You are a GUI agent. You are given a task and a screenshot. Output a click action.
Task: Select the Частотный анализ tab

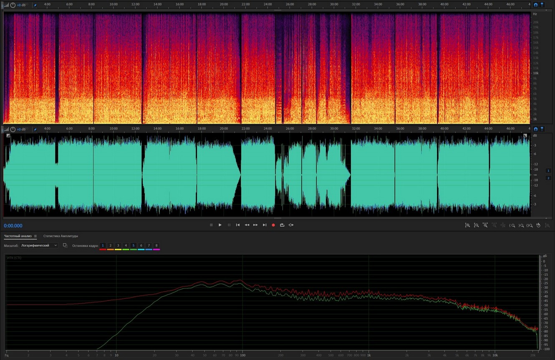click(18, 236)
